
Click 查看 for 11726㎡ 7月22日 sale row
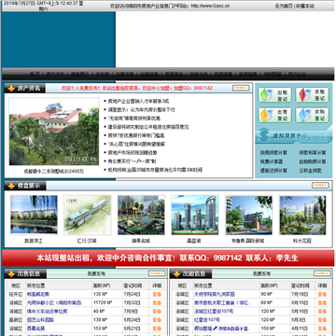click(x=157, y=303)
